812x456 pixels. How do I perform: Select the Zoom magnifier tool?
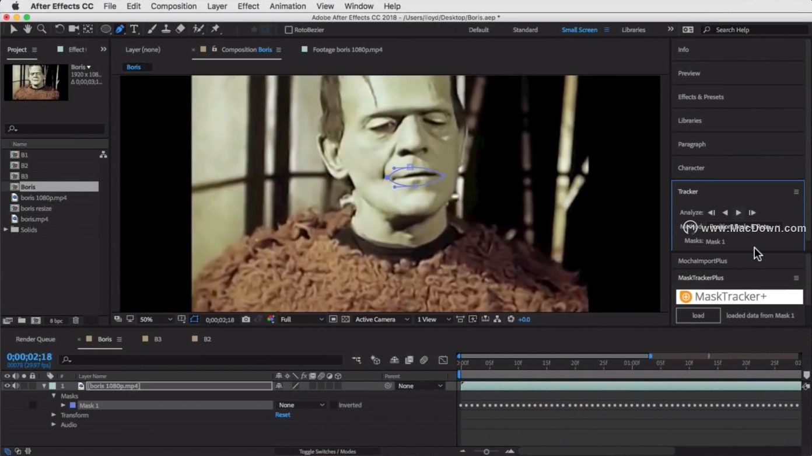pos(41,29)
